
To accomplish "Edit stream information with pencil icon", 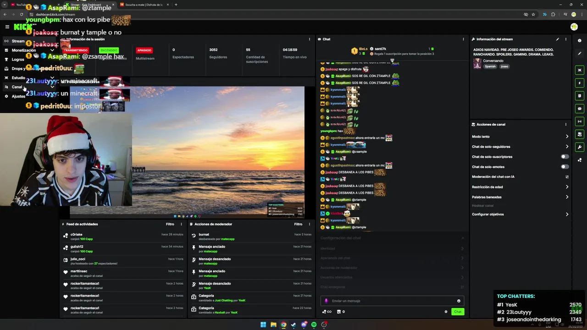I will pos(558,39).
